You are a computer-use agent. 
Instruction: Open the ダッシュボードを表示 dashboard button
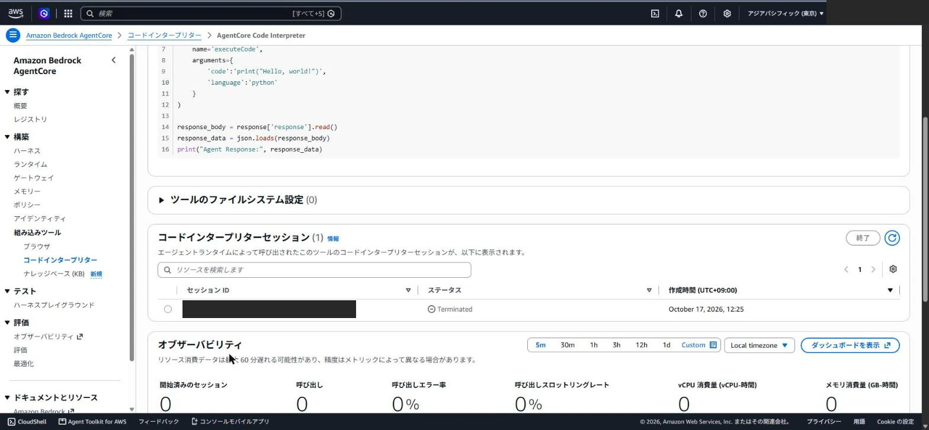[850, 345]
